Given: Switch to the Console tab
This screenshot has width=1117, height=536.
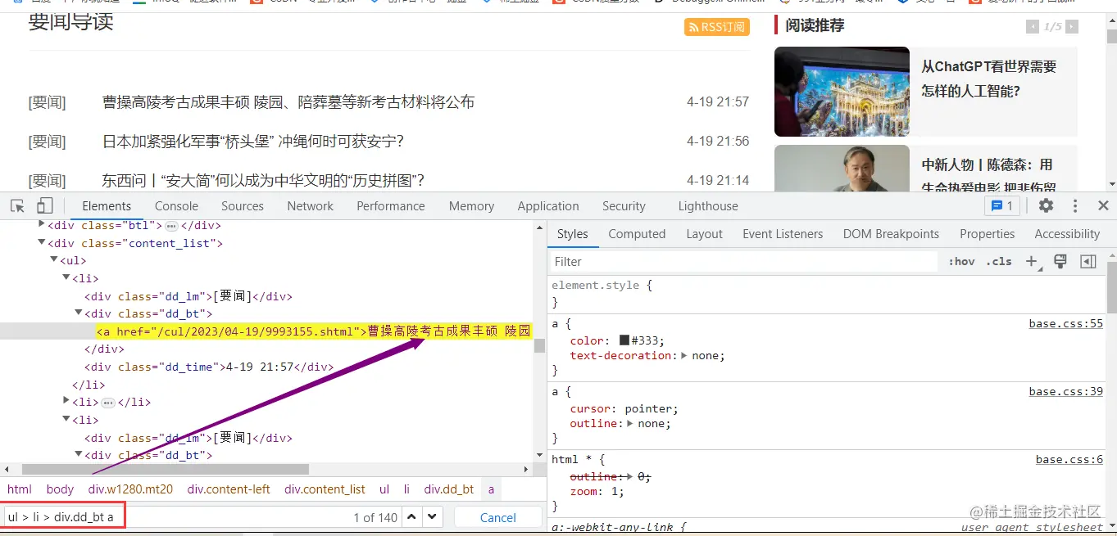Looking at the screenshot, I should pos(176,206).
